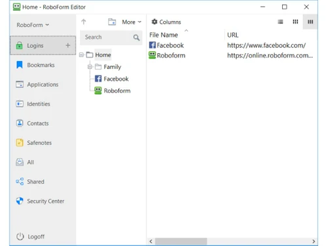Screen dimensions: 328x246
Task: Click the RoboForm title bar icon
Action: [16, 7]
